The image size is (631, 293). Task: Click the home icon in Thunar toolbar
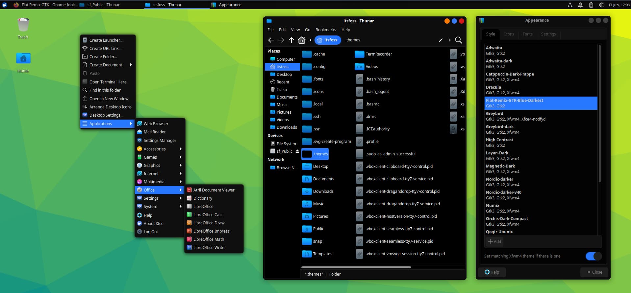tap(302, 40)
